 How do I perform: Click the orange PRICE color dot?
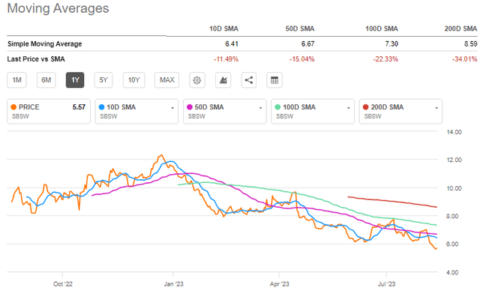[x=13, y=107]
